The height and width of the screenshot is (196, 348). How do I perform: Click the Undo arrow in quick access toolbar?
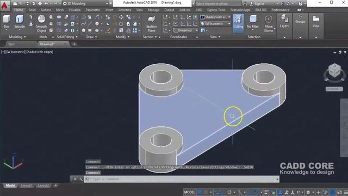[x=46, y=4]
